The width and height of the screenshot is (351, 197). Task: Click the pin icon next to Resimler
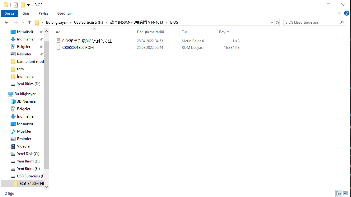(x=41, y=54)
